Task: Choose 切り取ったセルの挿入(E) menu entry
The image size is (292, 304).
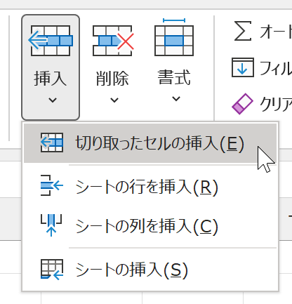Action: 150,143
